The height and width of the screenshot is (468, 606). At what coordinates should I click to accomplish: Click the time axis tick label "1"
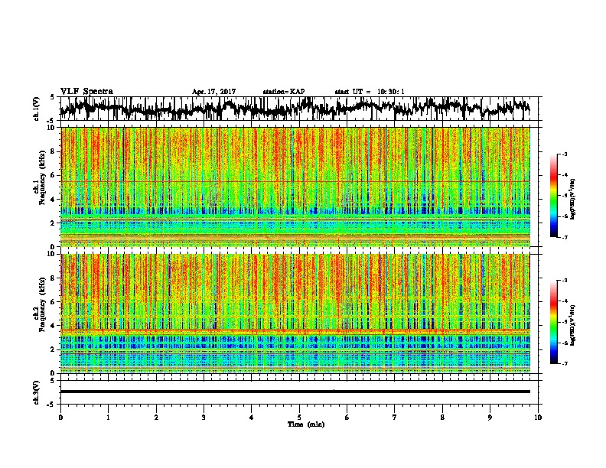[108, 418]
